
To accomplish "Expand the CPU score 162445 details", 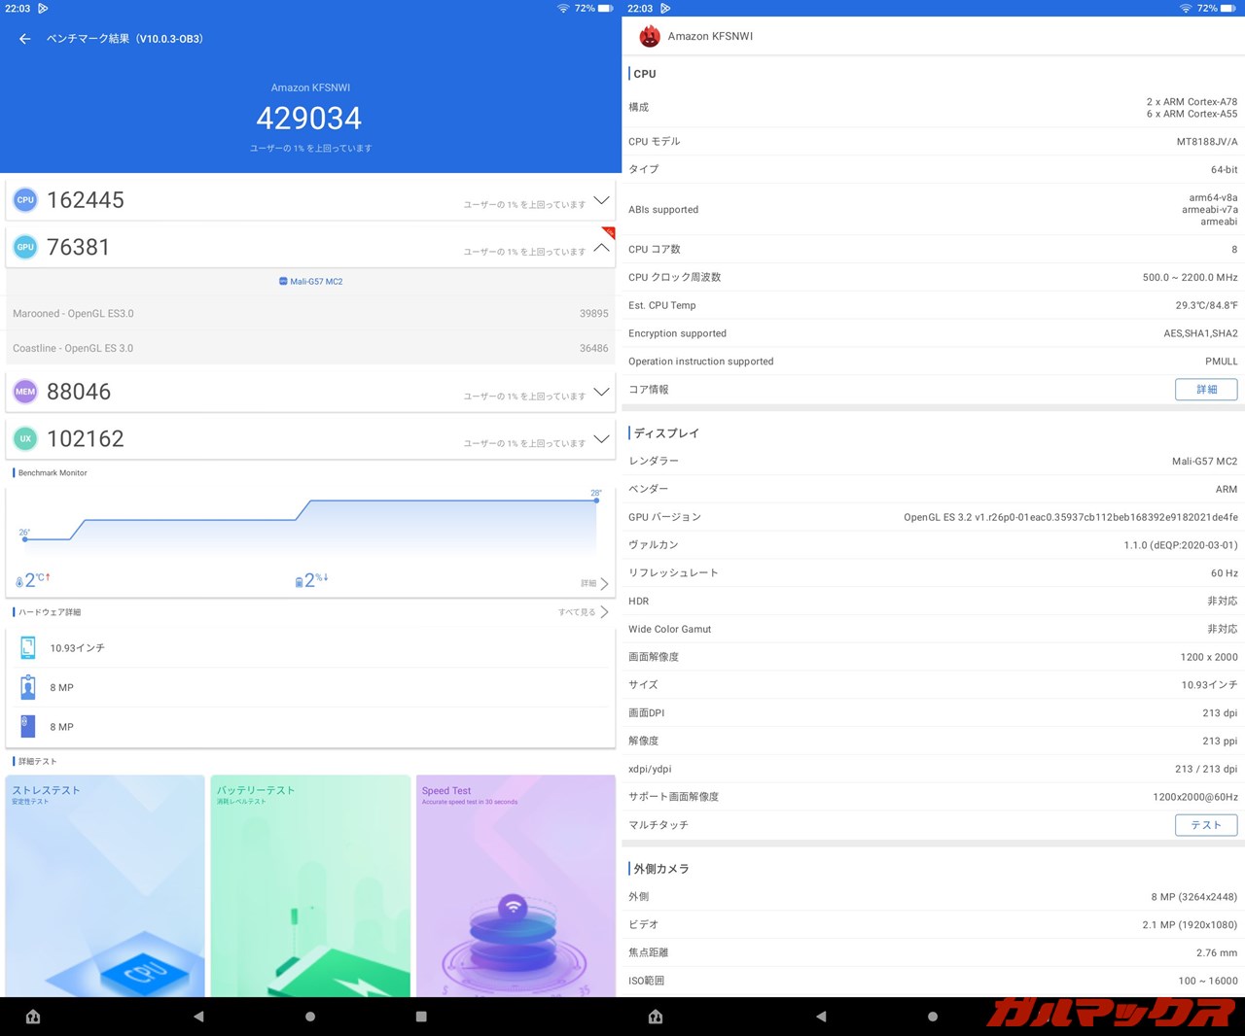I will click(x=601, y=200).
